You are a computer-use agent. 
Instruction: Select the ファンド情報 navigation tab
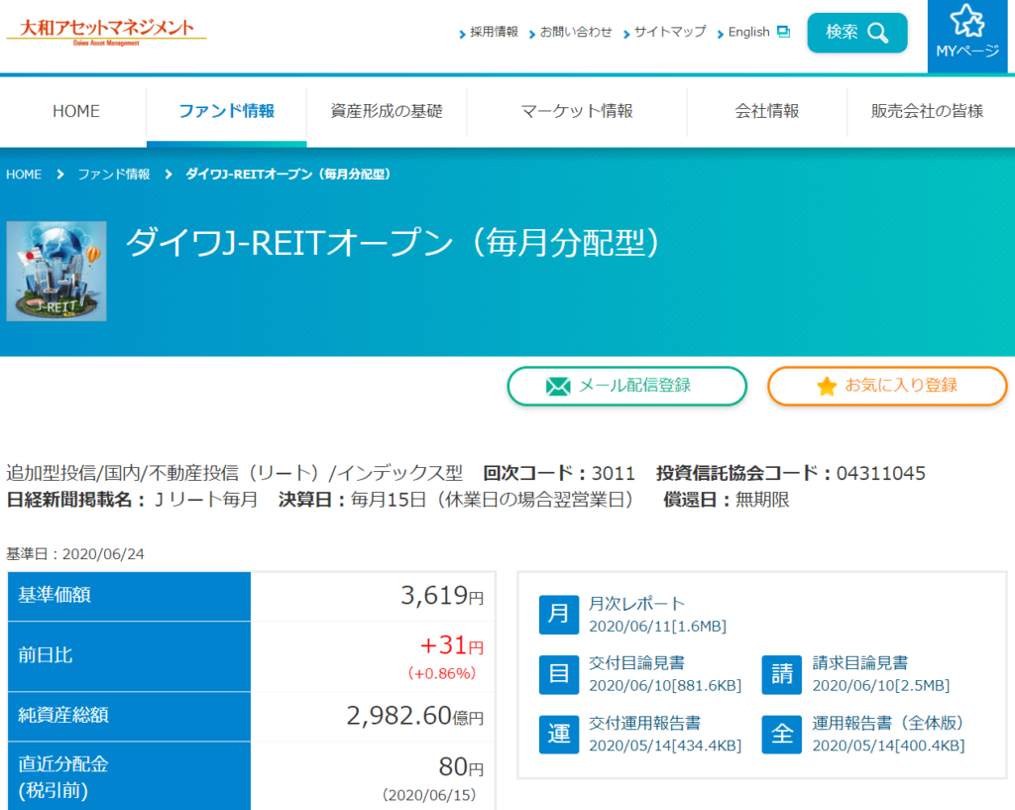tap(226, 111)
